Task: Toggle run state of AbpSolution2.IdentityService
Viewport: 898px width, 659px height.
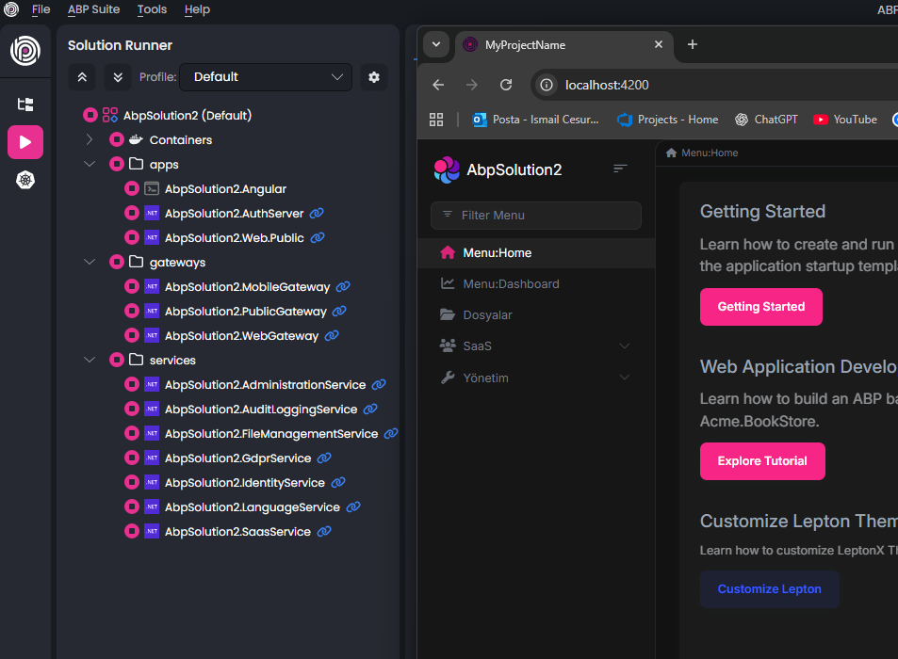Action: (x=132, y=483)
